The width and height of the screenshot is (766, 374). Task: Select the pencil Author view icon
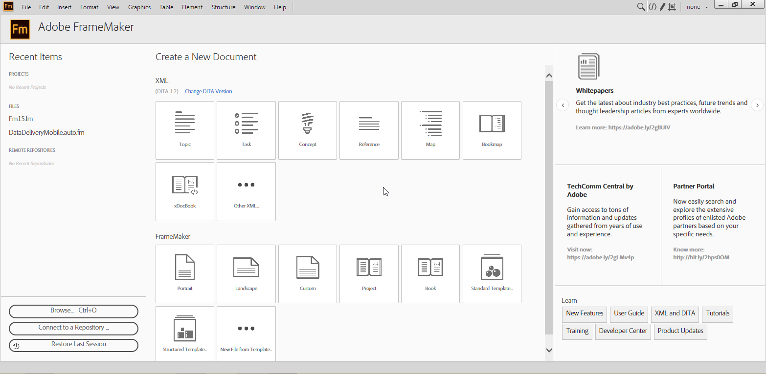click(662, 7)
